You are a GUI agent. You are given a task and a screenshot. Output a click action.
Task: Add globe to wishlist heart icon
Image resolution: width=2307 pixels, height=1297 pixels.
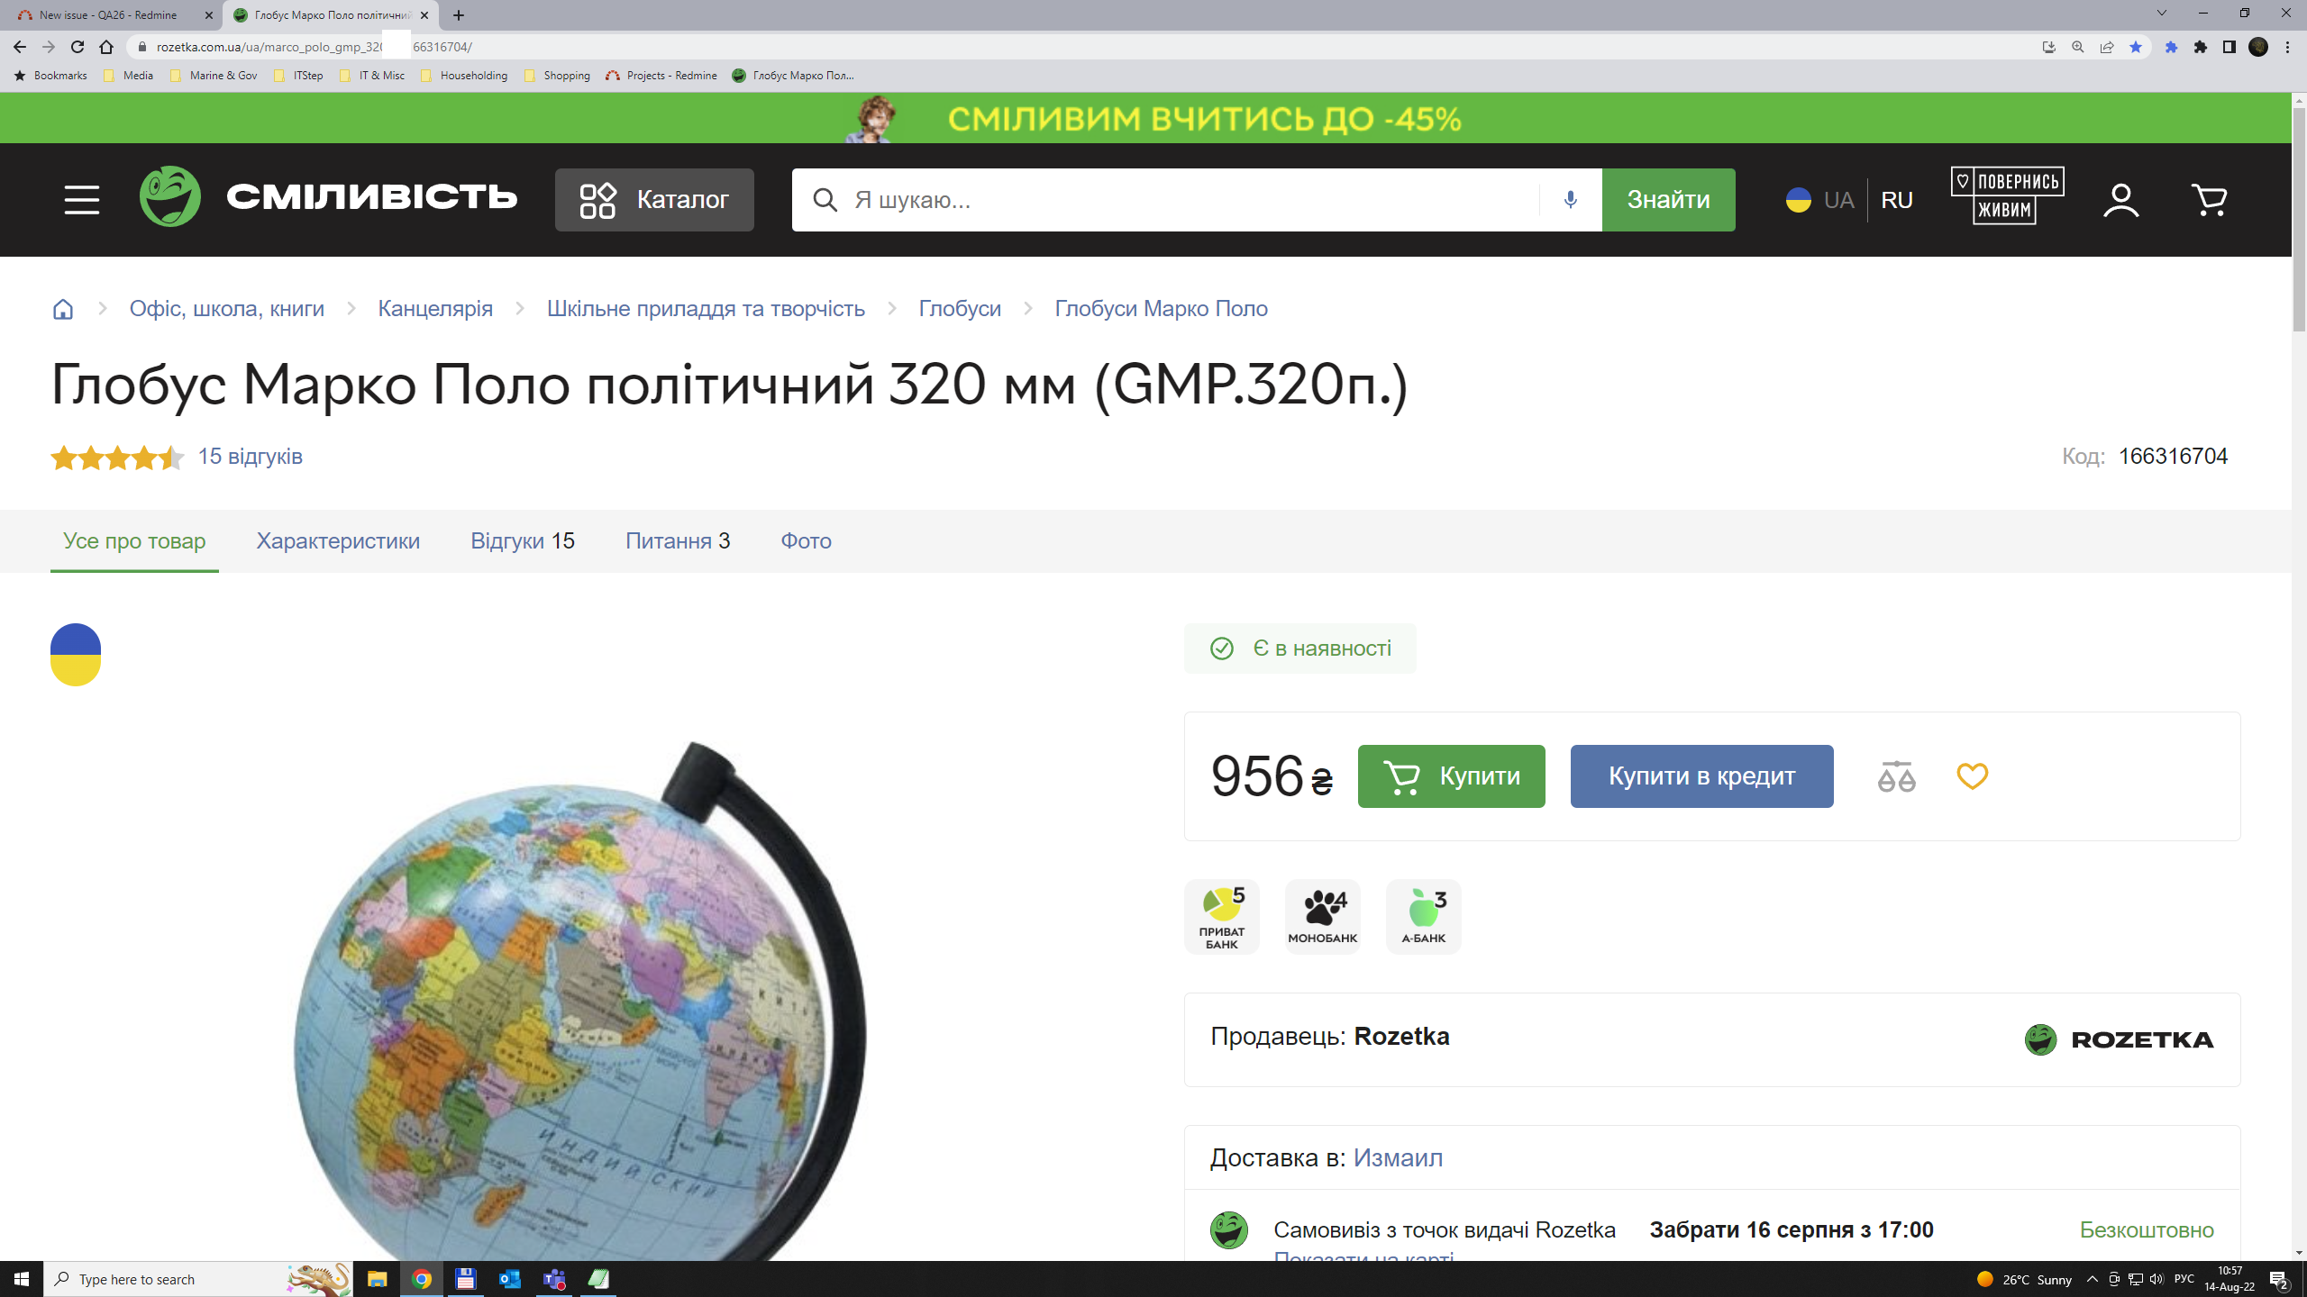point(1972,776)
